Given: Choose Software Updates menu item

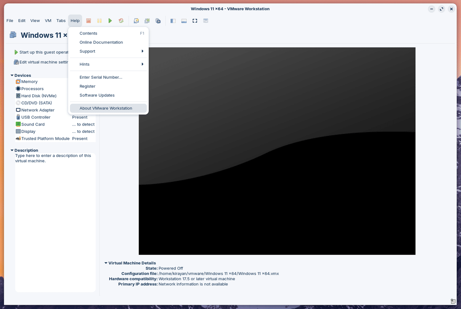Looking at the screenshot, I should point(108,95).
